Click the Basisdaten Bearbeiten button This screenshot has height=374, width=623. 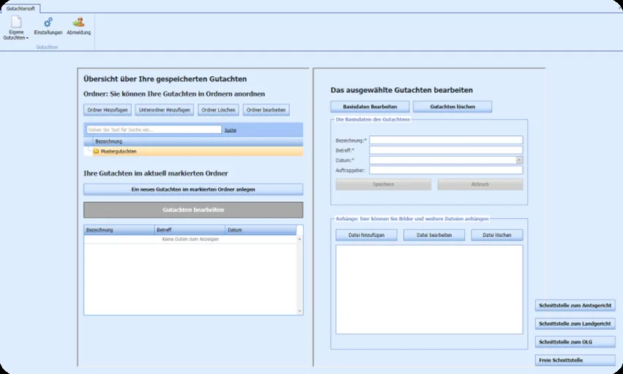pos(370,107)
